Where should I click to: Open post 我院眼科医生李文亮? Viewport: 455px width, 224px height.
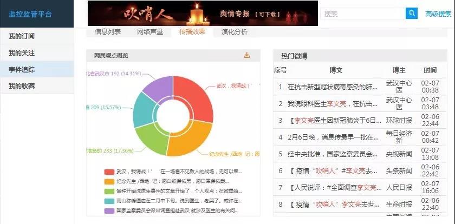[333, 104]
